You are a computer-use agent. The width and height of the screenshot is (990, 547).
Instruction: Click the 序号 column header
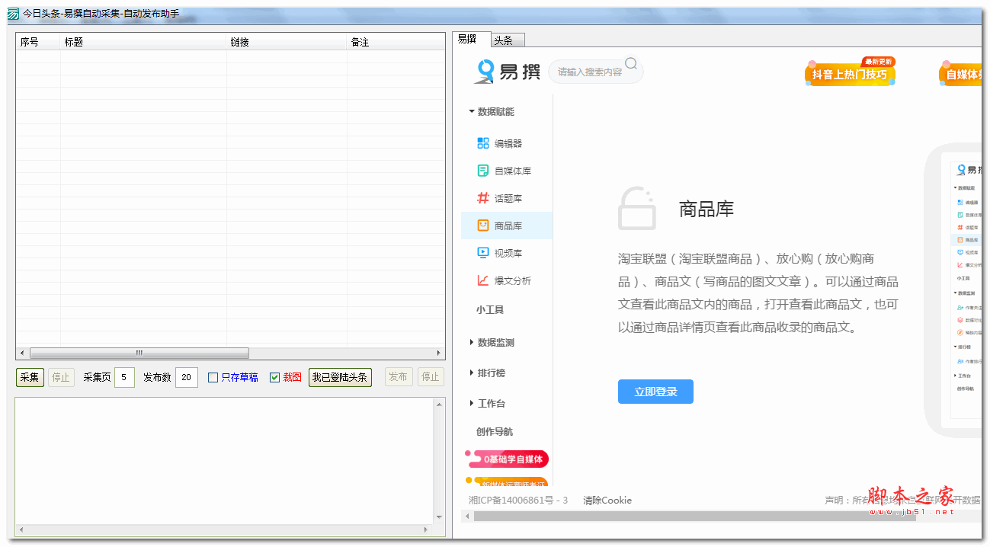(x=38, y=42)
